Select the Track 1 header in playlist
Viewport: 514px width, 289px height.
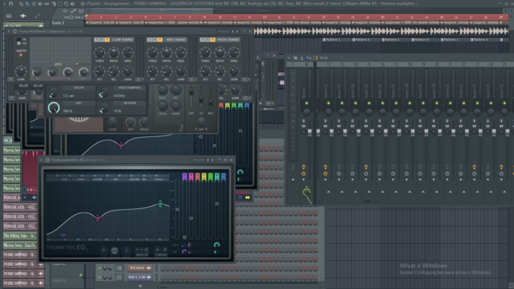(x=61, y=23)
